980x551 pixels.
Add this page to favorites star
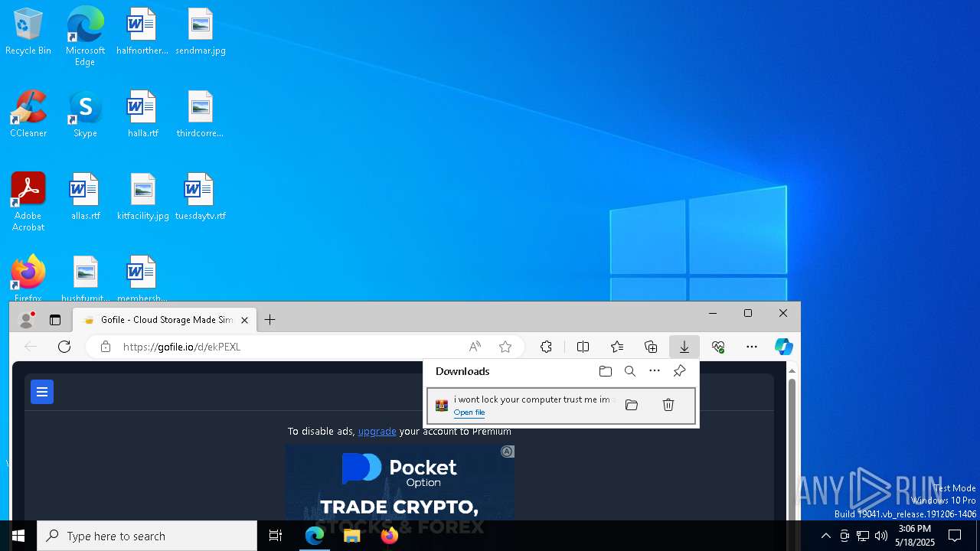(x=505, y=347)
